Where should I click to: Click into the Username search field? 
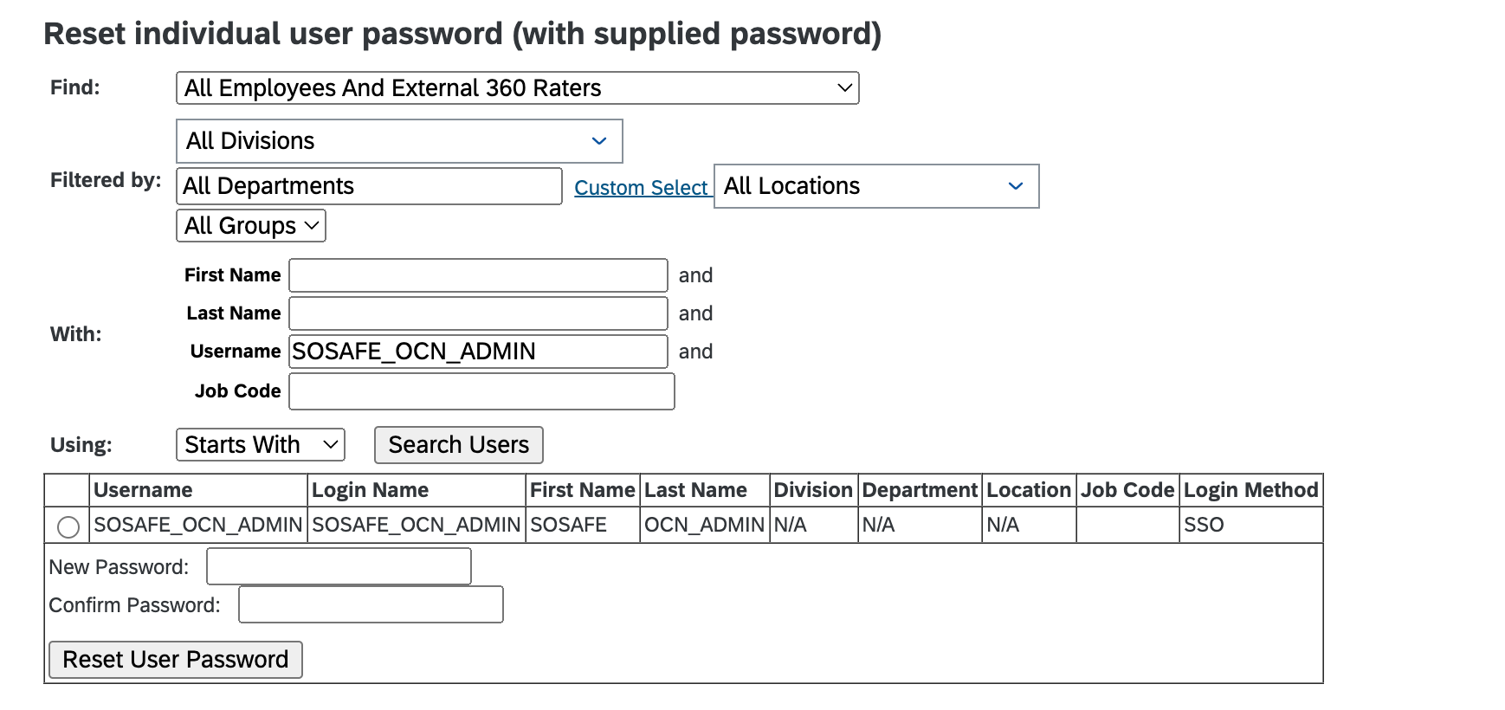478,352
